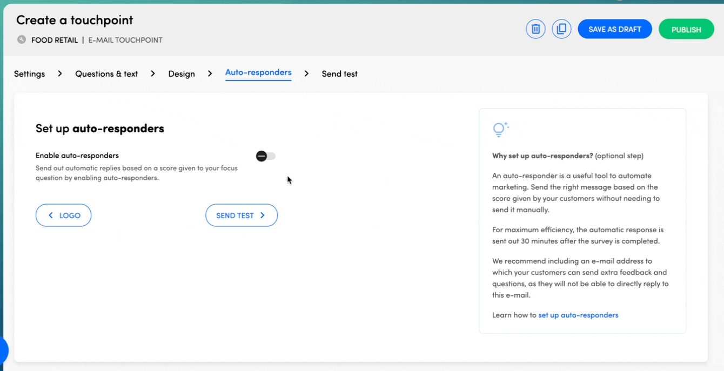Open the 'set up auto-responders' help link
The image size is (724, 371).
coord(578,315)
